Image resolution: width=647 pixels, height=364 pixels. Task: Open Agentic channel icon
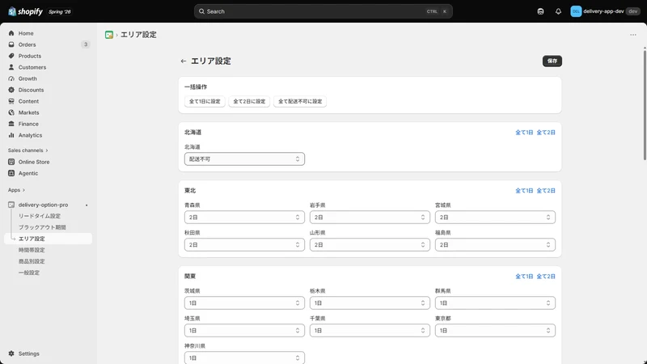point(11,173)
